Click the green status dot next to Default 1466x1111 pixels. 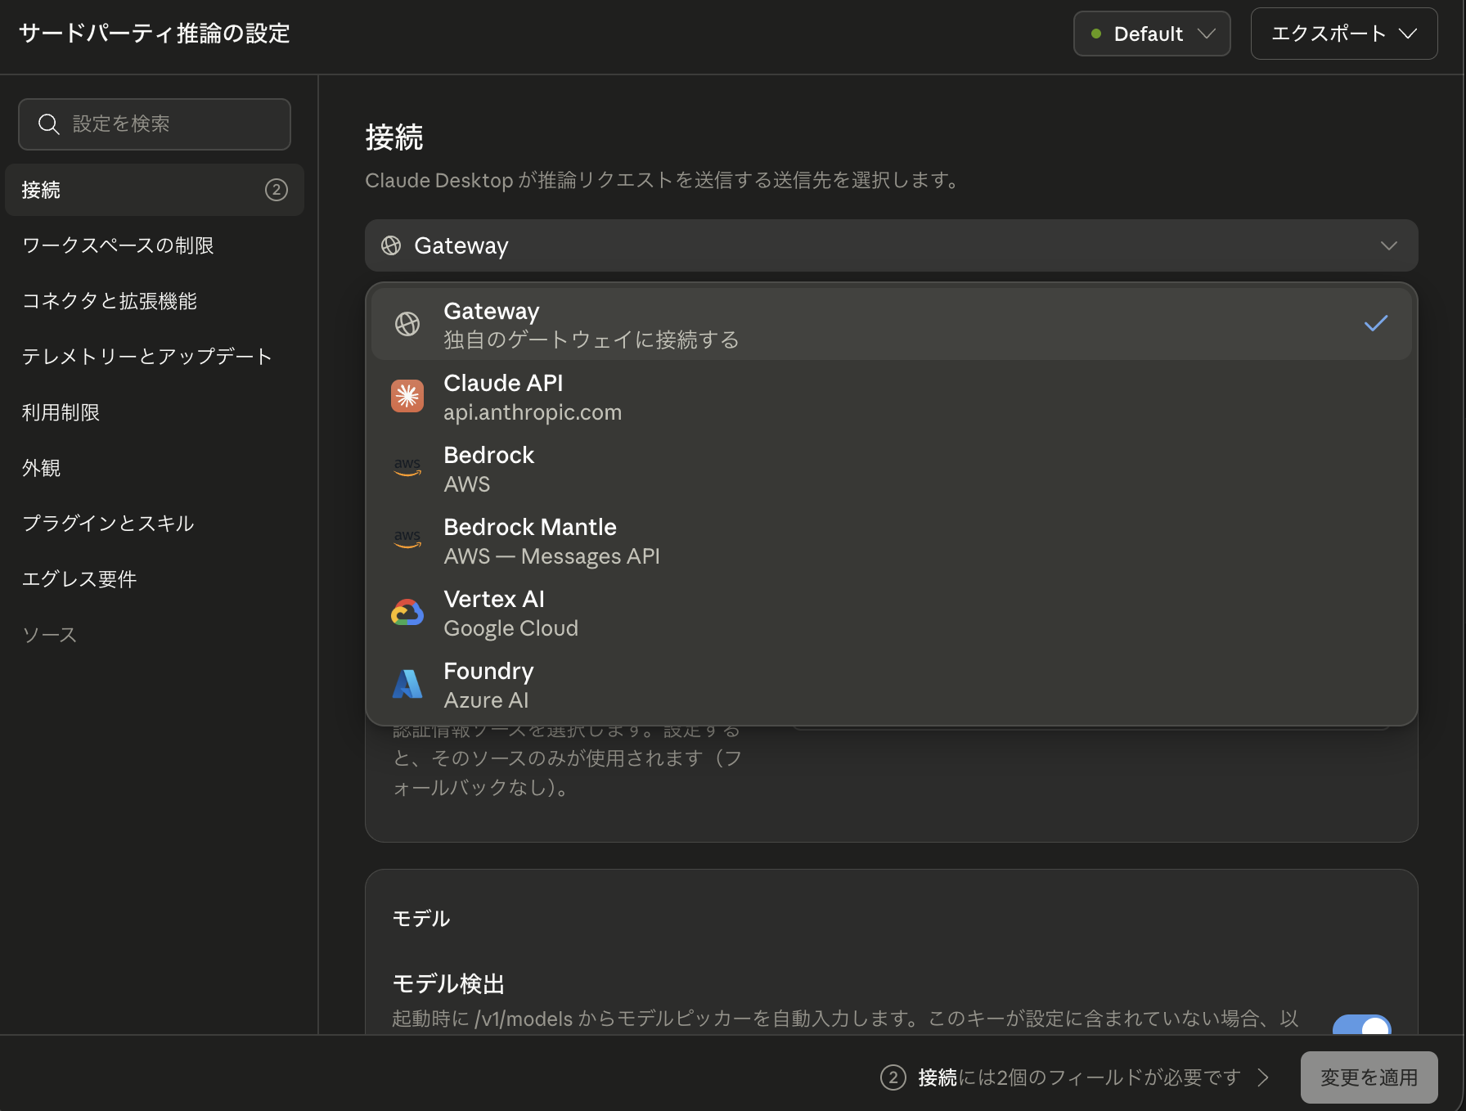(1096, 34)
